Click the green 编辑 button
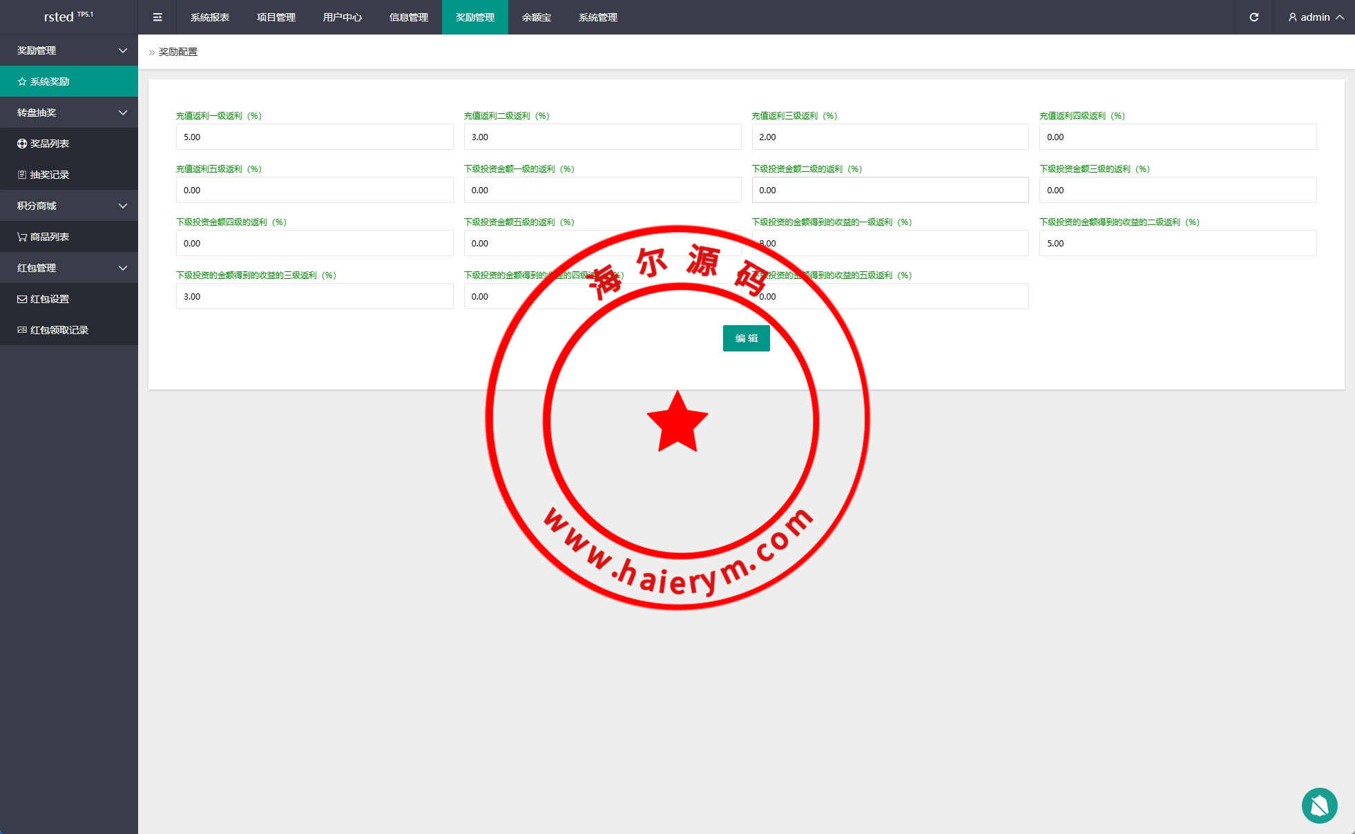This screenshot has width=1355, height=834. (x=746, y=338)
